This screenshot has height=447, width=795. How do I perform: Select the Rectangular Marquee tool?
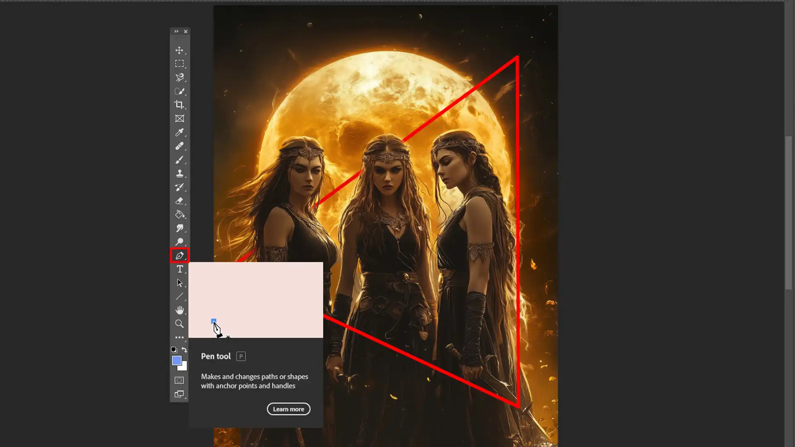[179, 64]
